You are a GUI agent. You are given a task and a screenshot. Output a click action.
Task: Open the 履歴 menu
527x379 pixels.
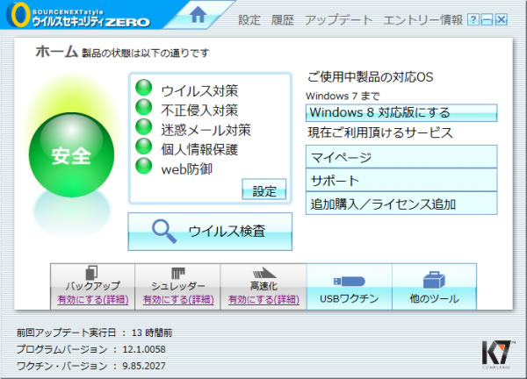point(283,20)
